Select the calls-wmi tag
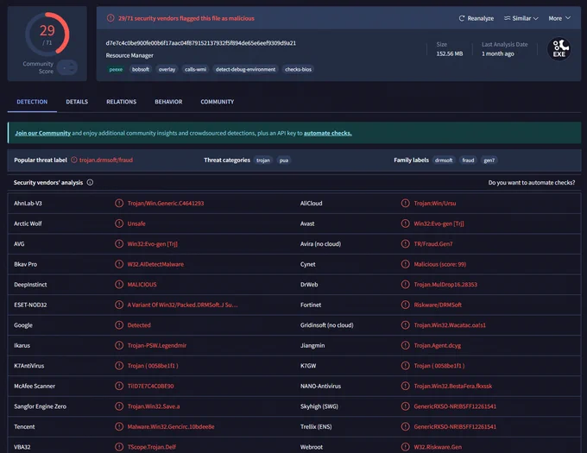 coord(195,69)
